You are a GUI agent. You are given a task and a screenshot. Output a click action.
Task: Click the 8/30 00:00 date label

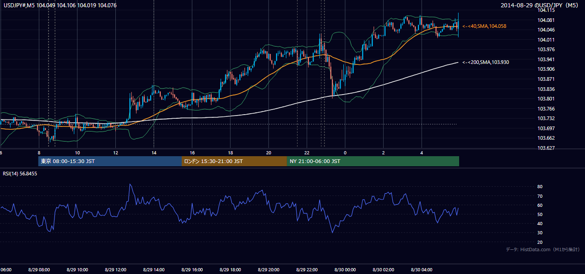tap(345, 270)
